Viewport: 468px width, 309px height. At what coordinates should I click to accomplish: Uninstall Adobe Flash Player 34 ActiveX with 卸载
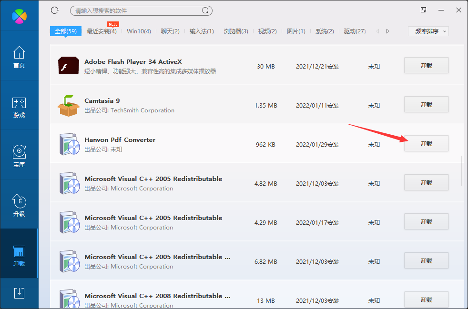click(427, 65)
